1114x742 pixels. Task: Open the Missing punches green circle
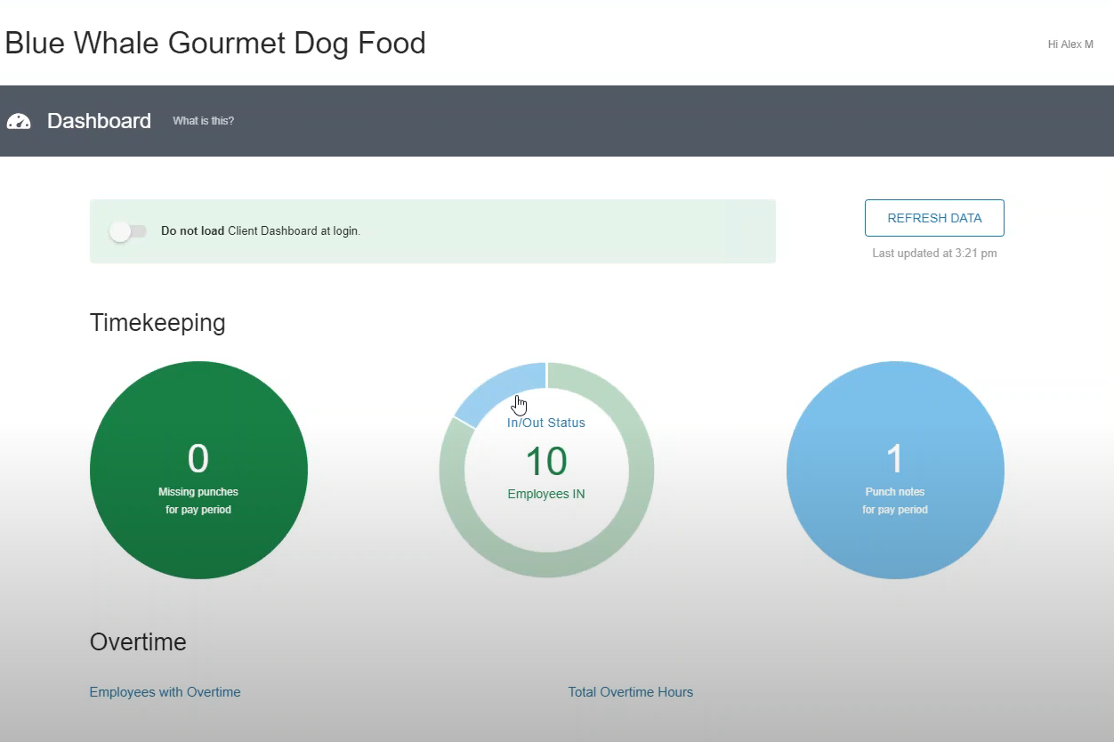pos(198,470)
